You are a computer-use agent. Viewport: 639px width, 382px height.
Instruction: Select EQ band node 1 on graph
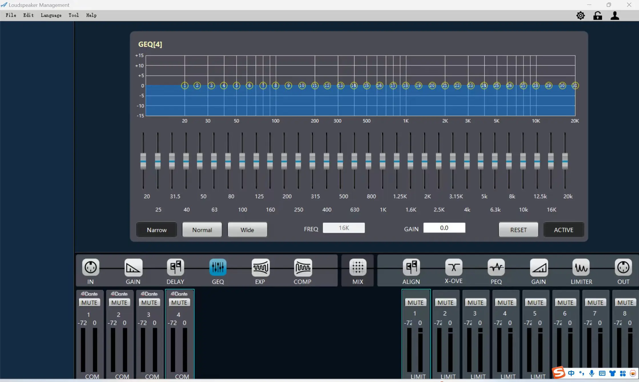[x=185, y=86]
